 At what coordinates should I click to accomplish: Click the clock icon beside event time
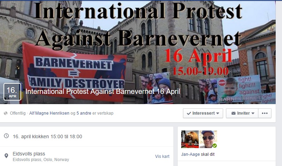point(6,136)
